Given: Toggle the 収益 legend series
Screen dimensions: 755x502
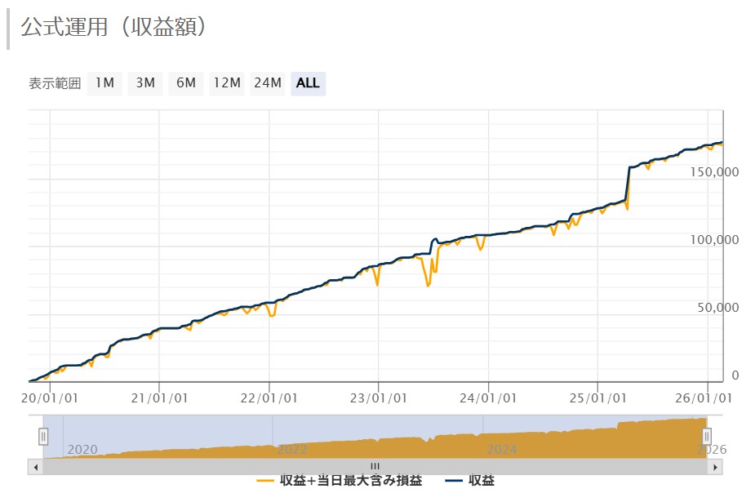Looking at the screenshot, I should click(x=481, y=481).
